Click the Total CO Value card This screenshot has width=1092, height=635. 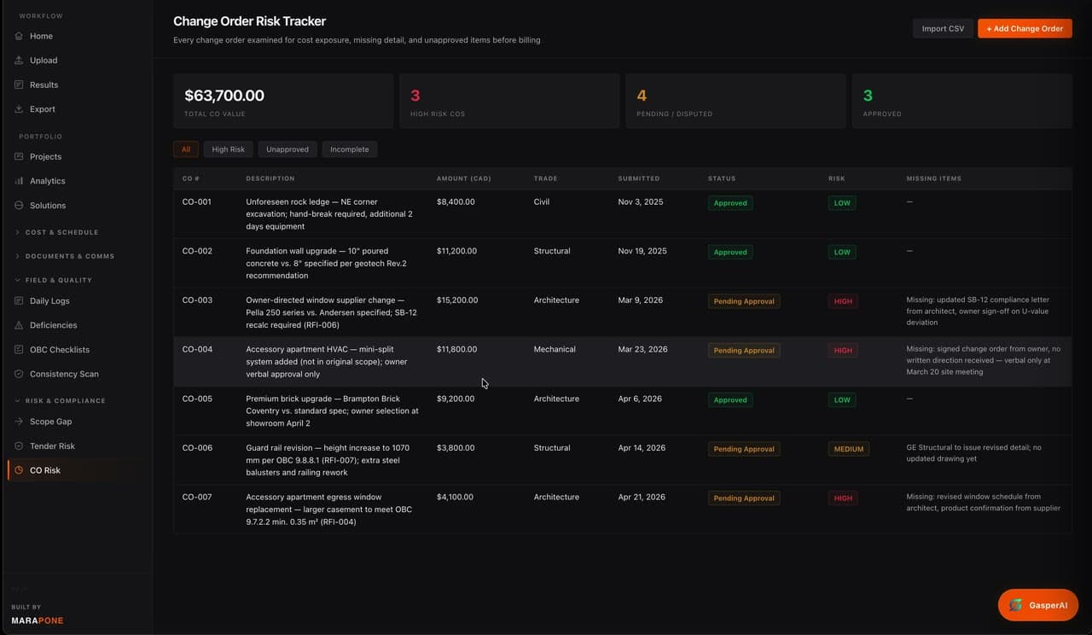(283, 101)
